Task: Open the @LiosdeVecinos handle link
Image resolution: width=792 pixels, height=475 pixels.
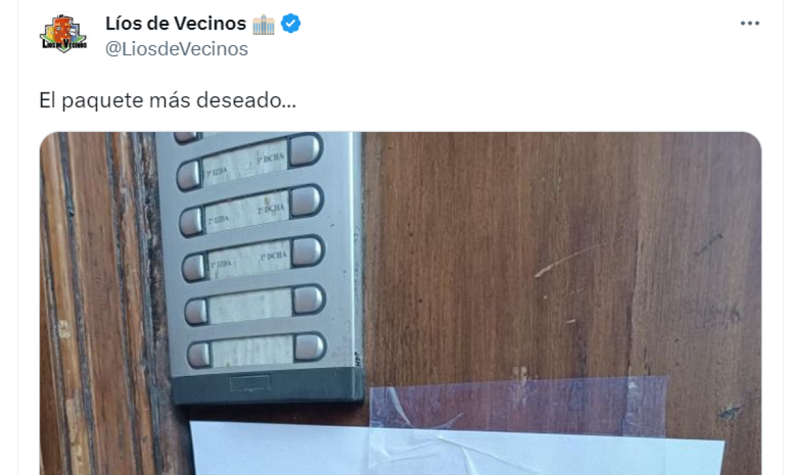Action: pos(177,49)
